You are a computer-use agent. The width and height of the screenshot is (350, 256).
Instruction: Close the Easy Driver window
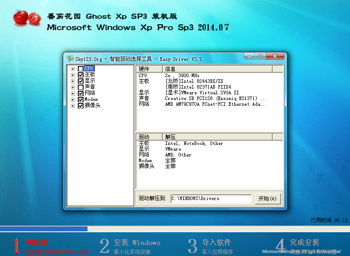[x=275, y=56]
